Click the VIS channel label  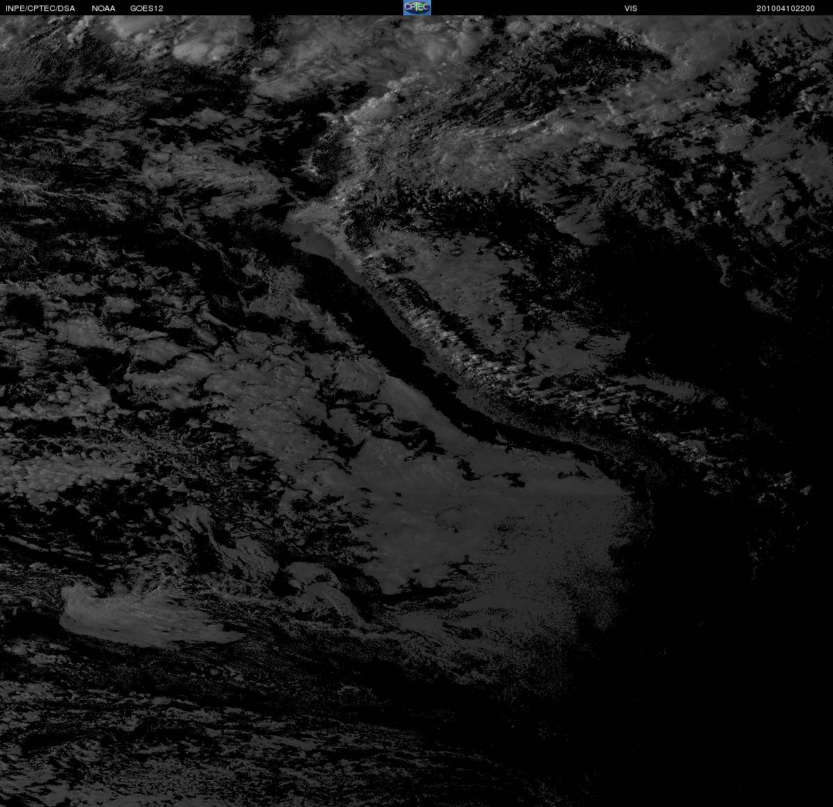[631, 8]
